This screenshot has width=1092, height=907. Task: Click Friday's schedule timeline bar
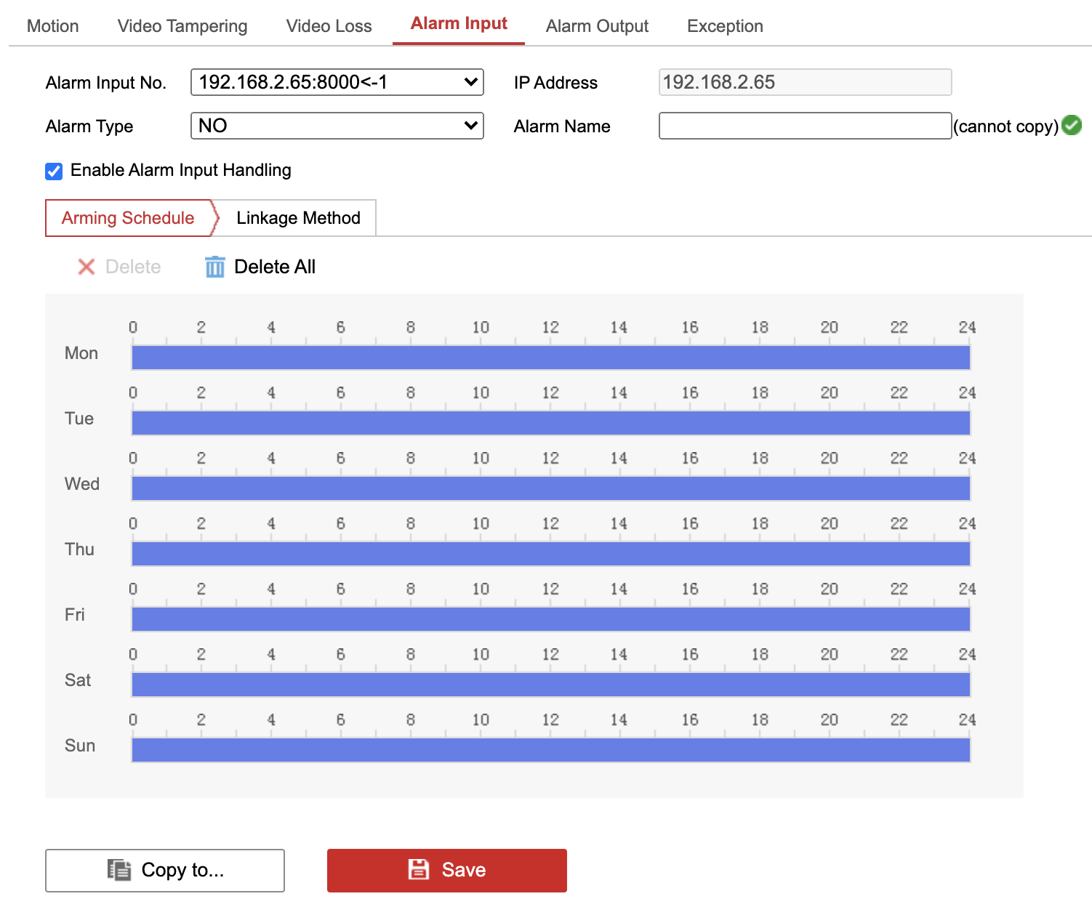coord(550,619)
